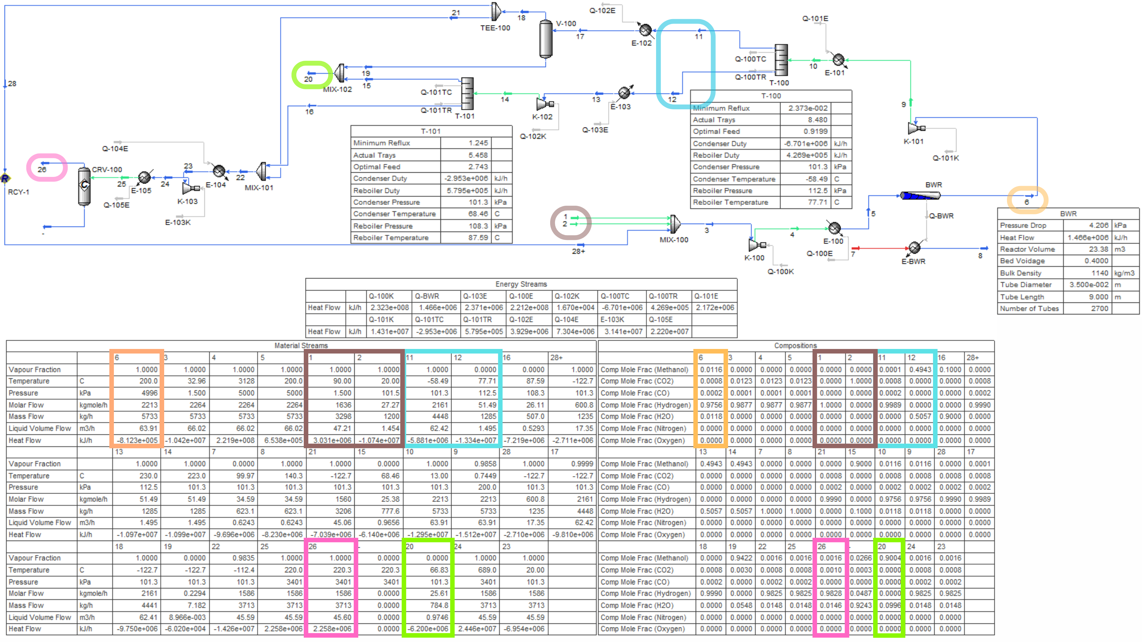
Task: Click the V-100 separator vessel
Action: click(x=546, y=39)
